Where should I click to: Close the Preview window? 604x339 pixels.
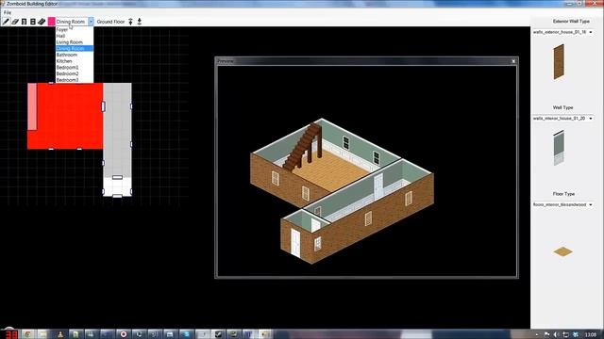pyautogui.click(x=513, y=61)
